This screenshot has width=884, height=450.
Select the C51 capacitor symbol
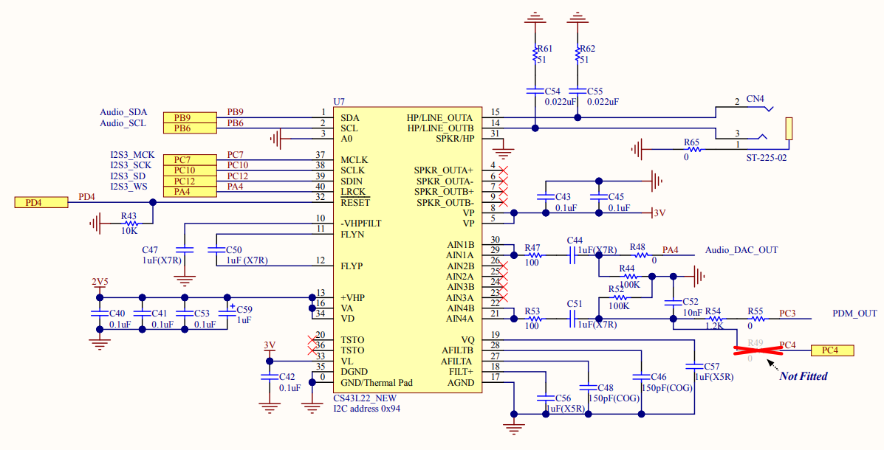(573, 319)
